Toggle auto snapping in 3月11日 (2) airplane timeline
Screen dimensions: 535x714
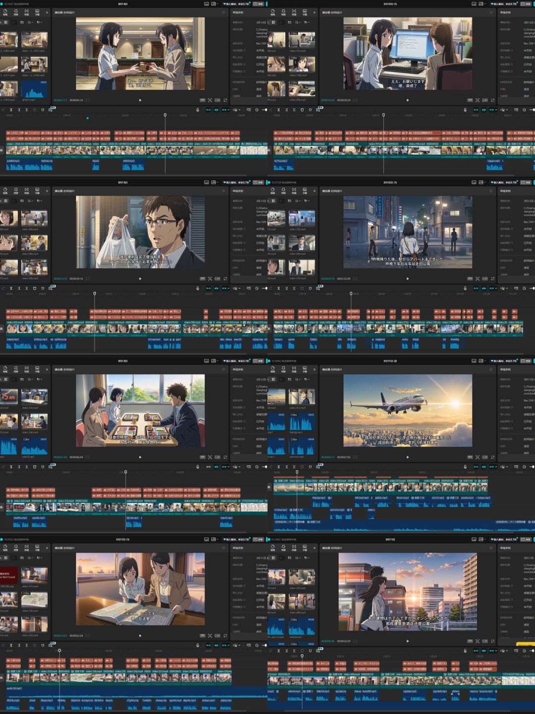pyautogui.click(x=484, y=467)
